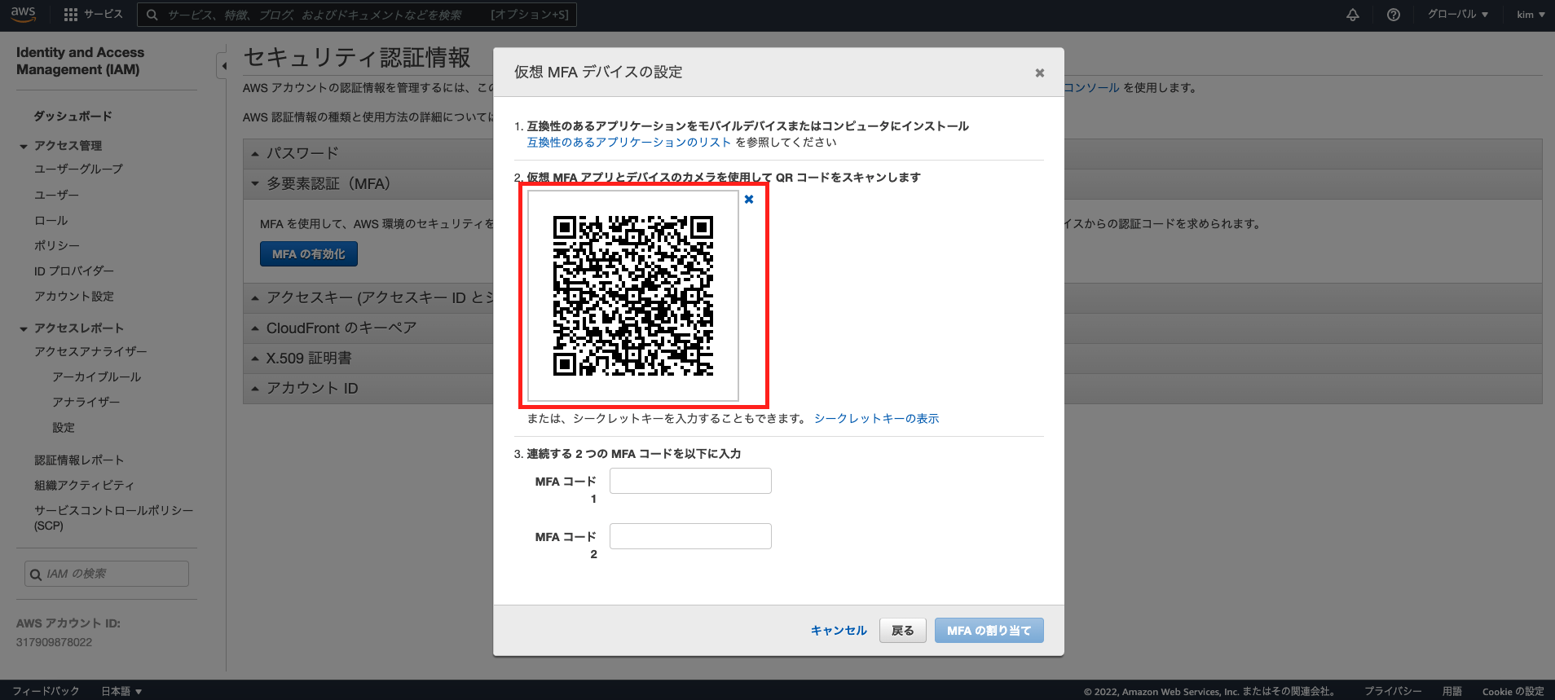Click the AWS logo home icon

click(23, 14)
